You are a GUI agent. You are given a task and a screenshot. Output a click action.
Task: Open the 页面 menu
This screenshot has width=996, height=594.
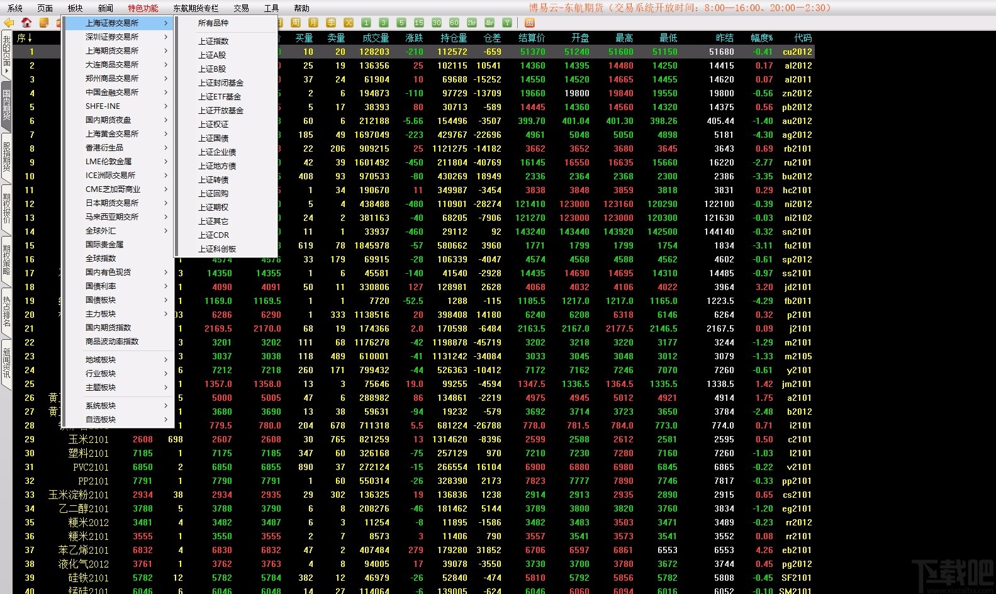45,8
